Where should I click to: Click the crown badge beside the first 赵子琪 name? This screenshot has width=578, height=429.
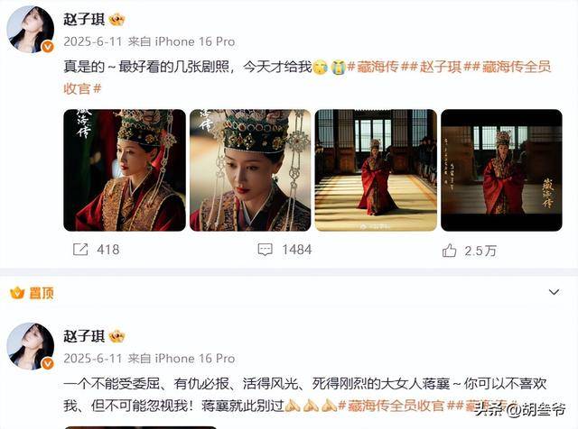pos(117,19)
